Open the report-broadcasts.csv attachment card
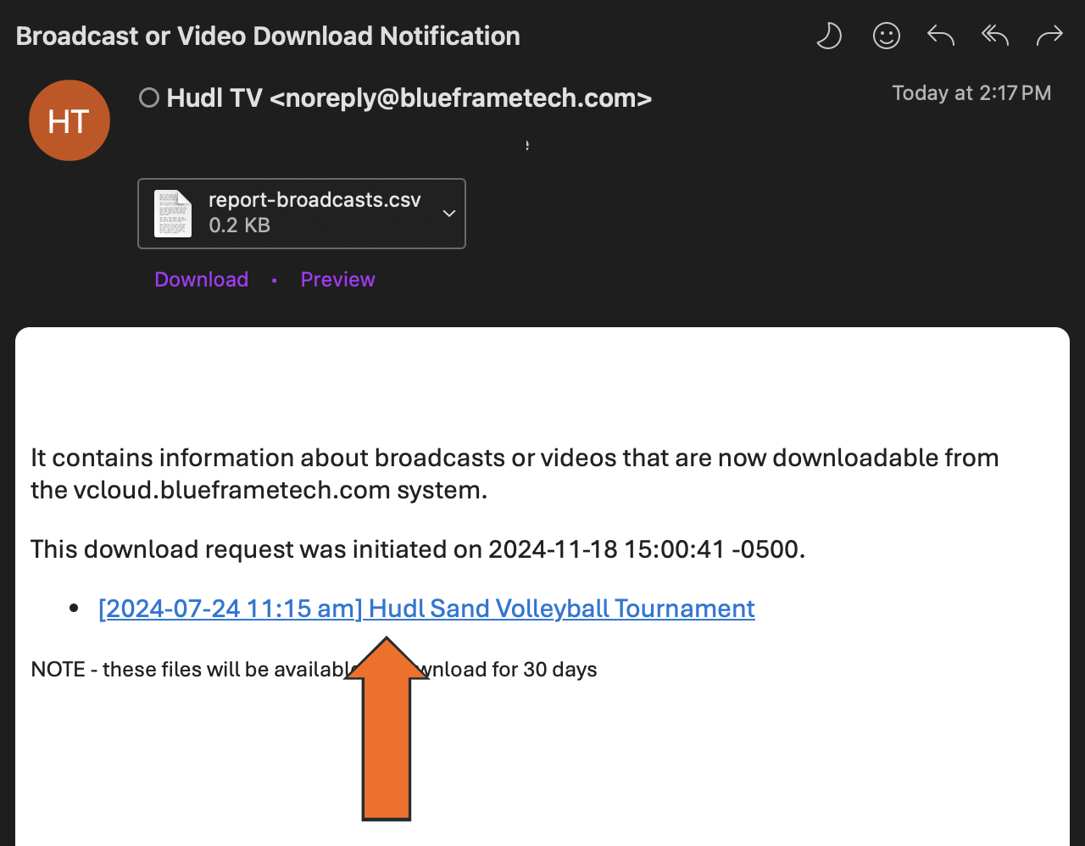 coord(301,213)
